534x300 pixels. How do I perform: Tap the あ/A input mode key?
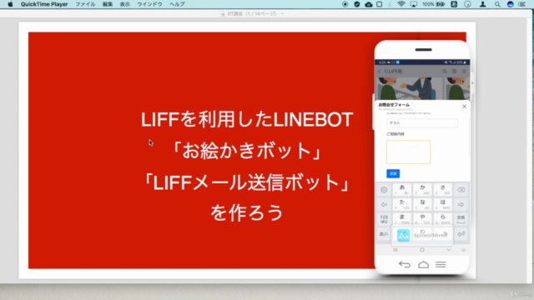(384, 234)
